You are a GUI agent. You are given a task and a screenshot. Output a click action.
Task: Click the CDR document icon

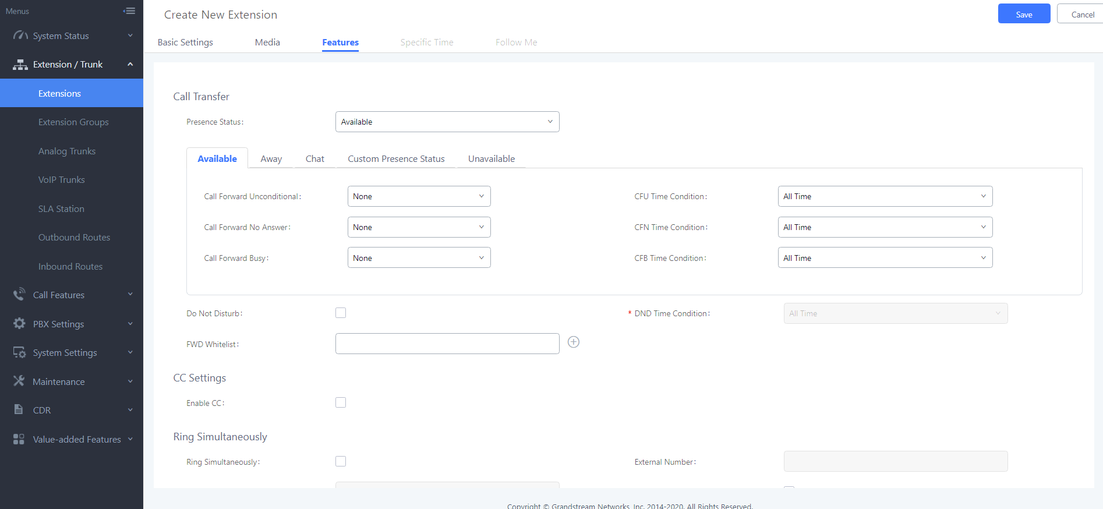(x=19, y=409)
